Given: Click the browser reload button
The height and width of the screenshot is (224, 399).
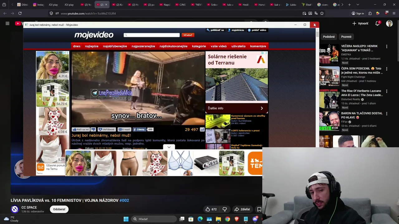Looking at the screenshot, I should [20, 13].
